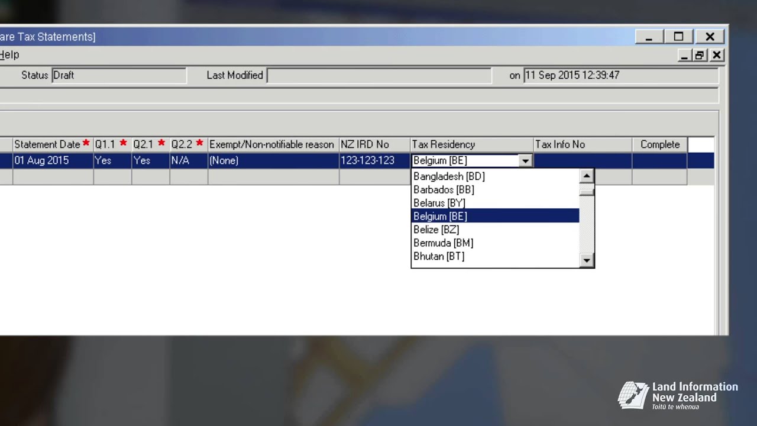Choose Bangladesh [BD] from the list
757x426 pixels.
496,176
